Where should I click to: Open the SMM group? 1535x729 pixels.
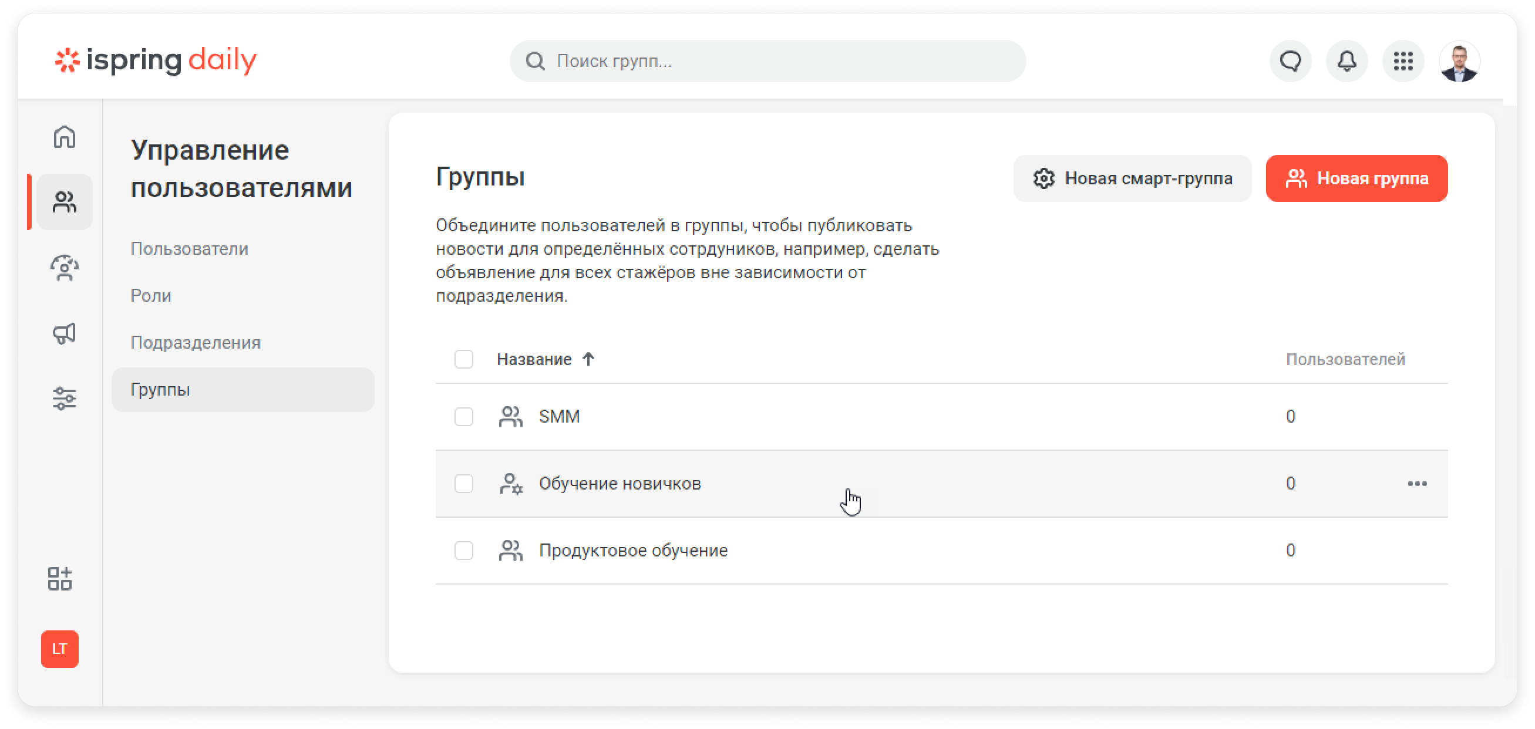(559, 416)
